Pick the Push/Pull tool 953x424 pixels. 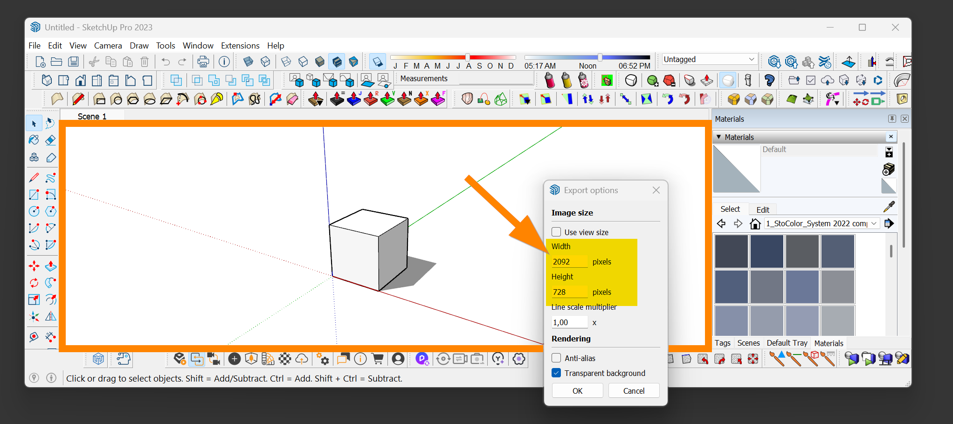point(50,266)
